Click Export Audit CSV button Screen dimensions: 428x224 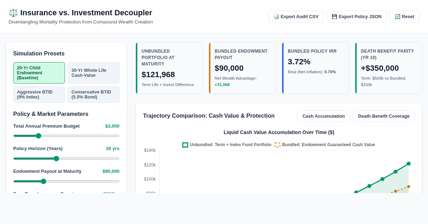pos(296,16)
